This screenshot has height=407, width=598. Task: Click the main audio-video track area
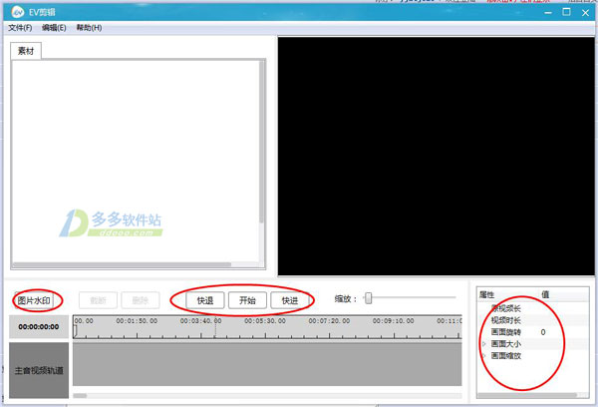point(267,364)
